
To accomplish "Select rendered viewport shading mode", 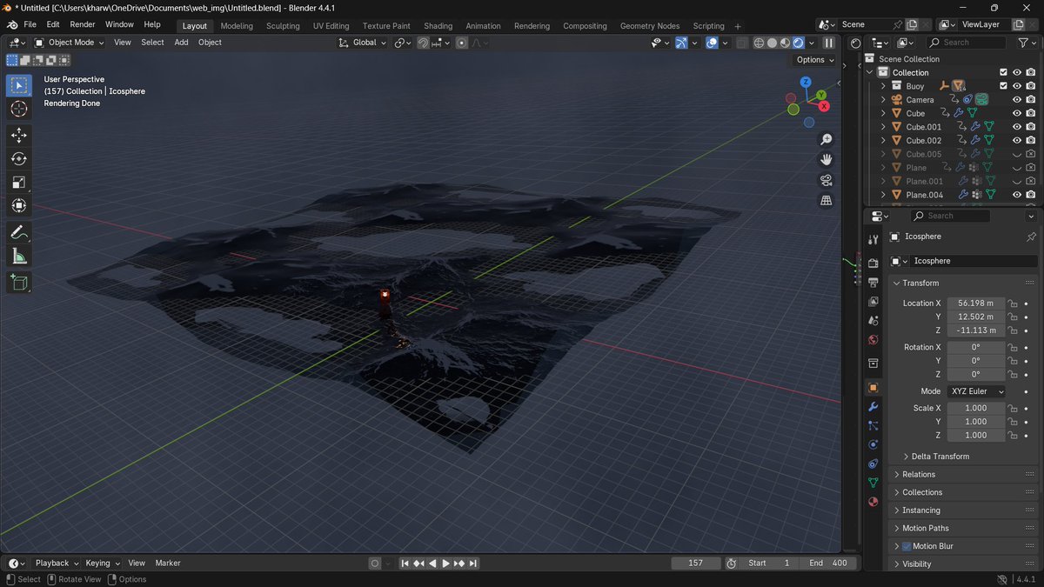I will [x=798, y=43].
